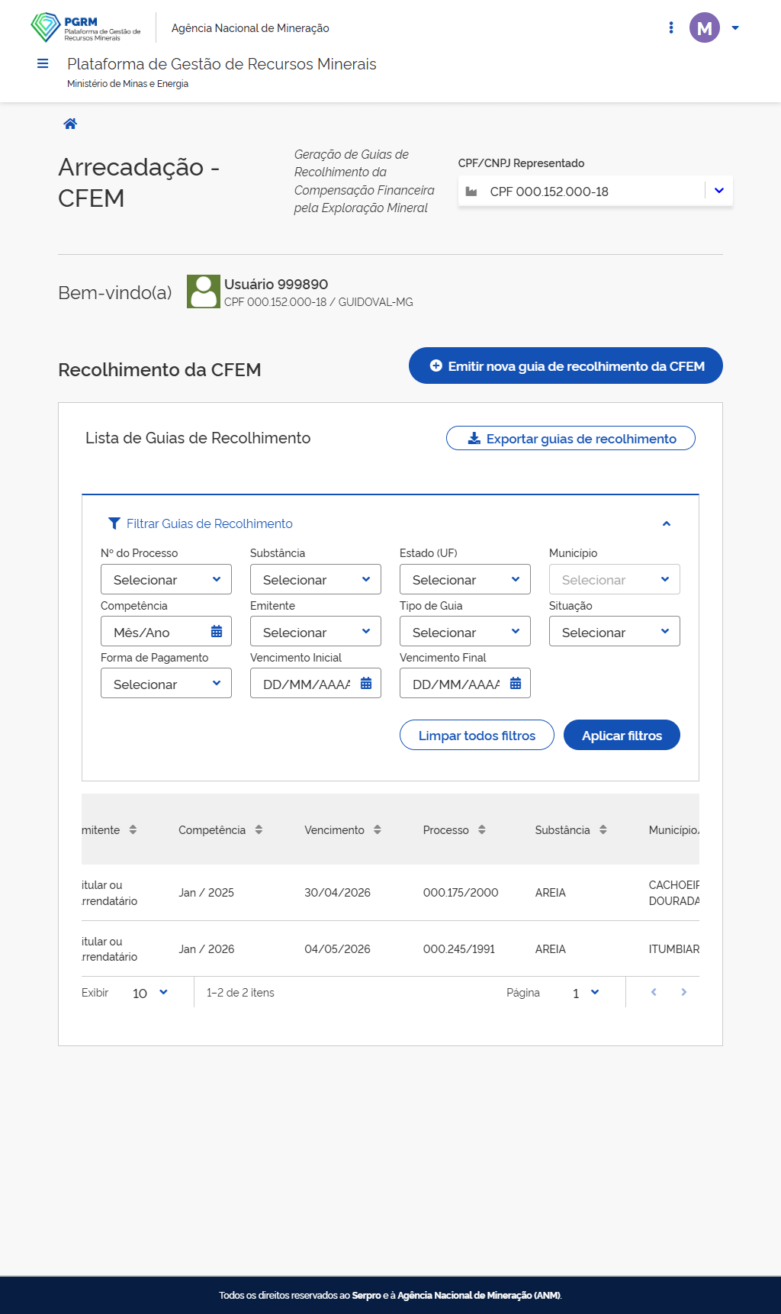The image size is (781, 1314).
Task: Open the Estado (UF) dropdown
Action: click(465, 579)
